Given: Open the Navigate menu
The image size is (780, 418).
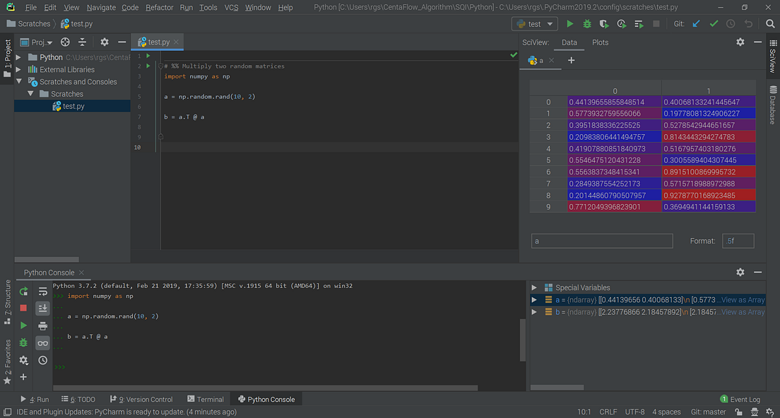Looking at the screenshot, I should point(101,8).
